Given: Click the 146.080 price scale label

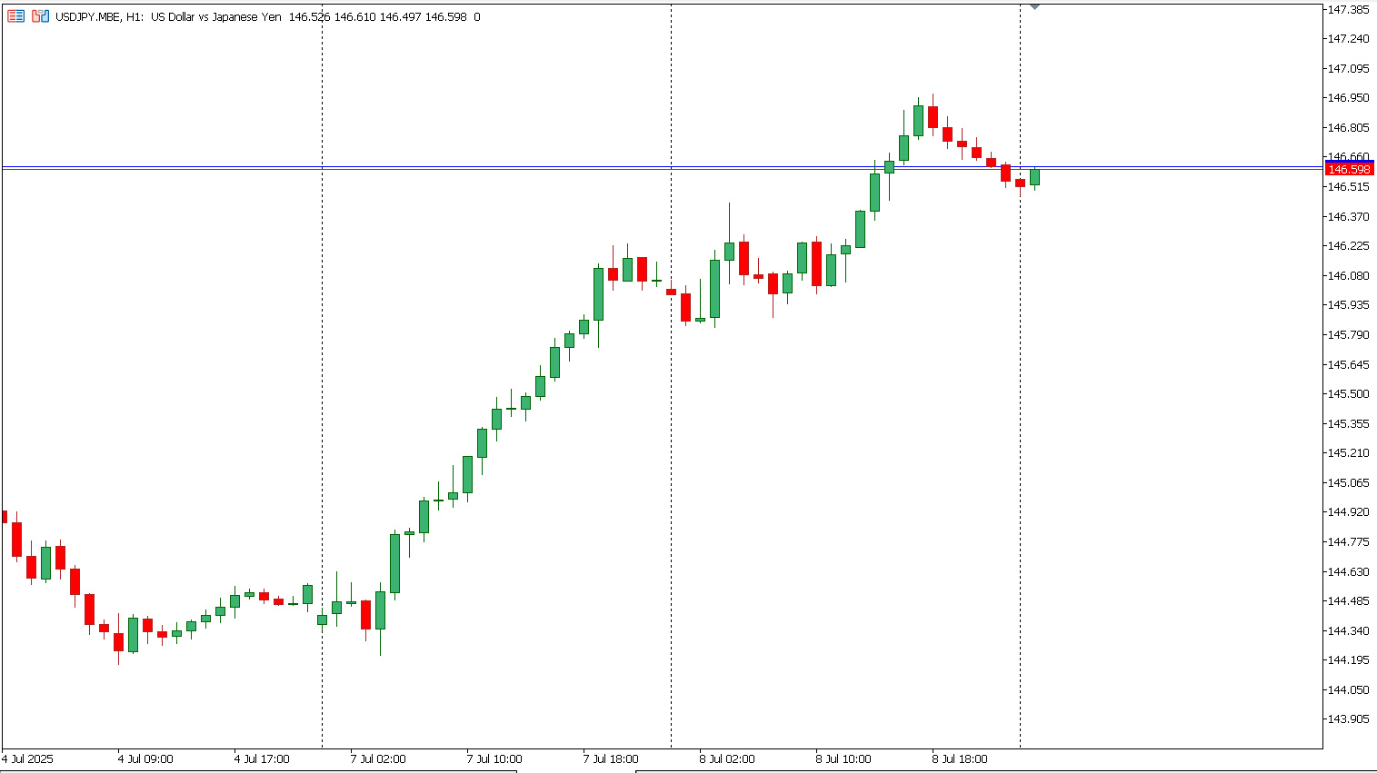Looking at the screenshot, I should tap(1349, 276).
